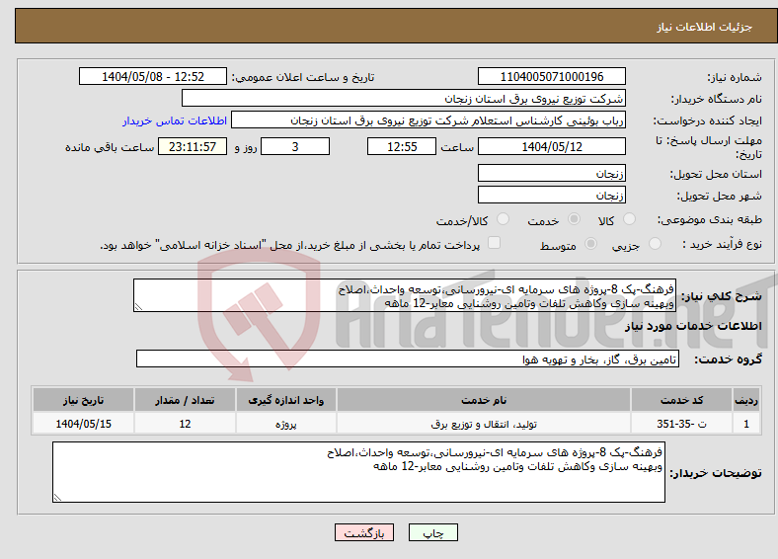Click the delivery province field زنجان
The image size is (778, 559).
click(x=551, y=173)
